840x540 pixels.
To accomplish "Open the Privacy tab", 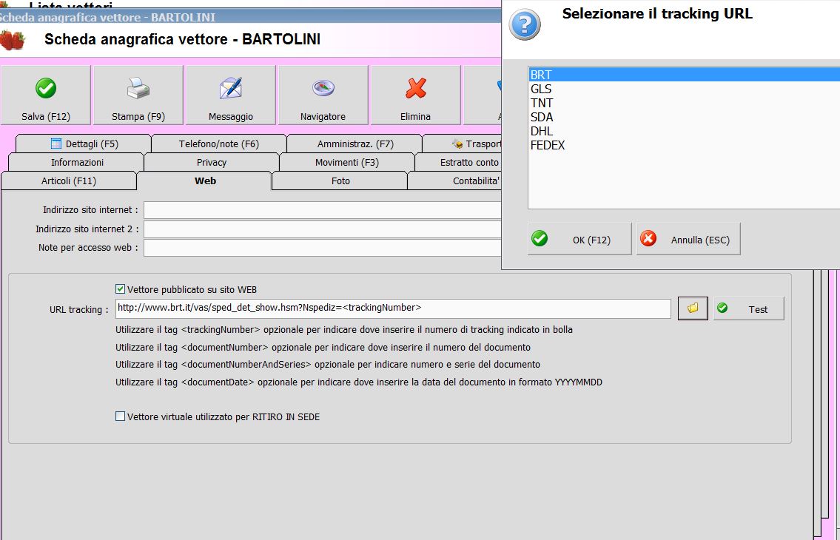I will (x=212, y=162).
